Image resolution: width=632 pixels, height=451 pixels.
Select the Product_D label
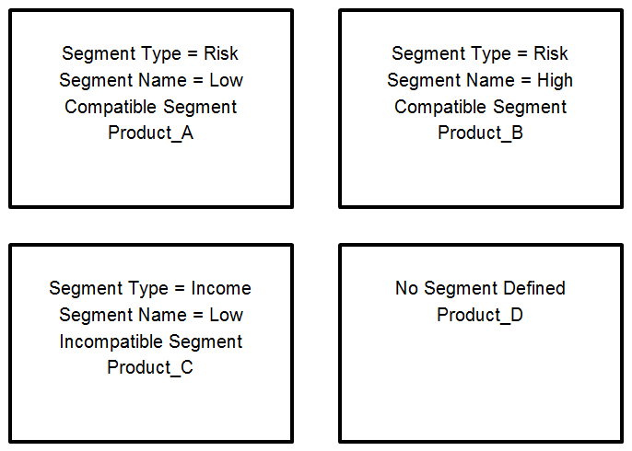coord(480,315)
